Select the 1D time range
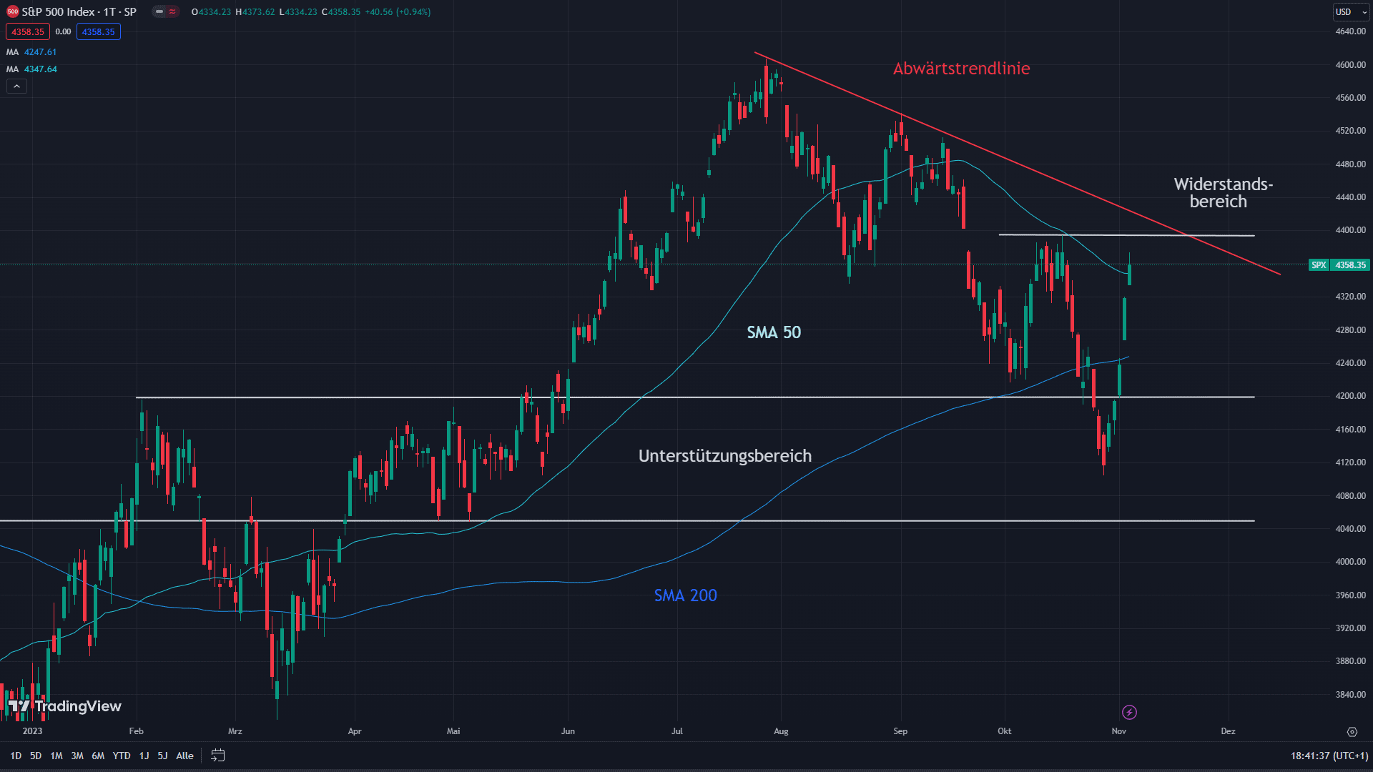Image resolution: width=1373 pixels, height=772 pixels. point(16,756)
